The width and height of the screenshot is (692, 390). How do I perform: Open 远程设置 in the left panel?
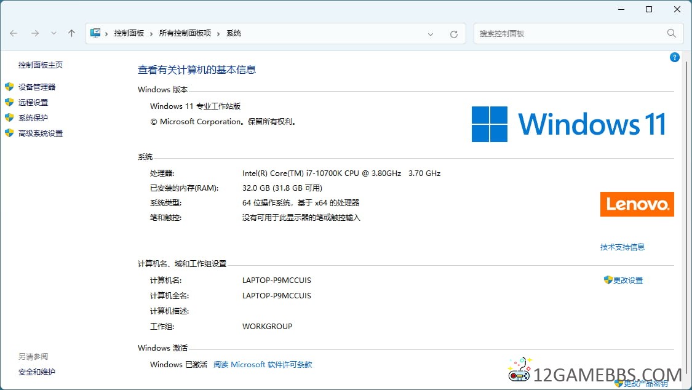[33, 103]
